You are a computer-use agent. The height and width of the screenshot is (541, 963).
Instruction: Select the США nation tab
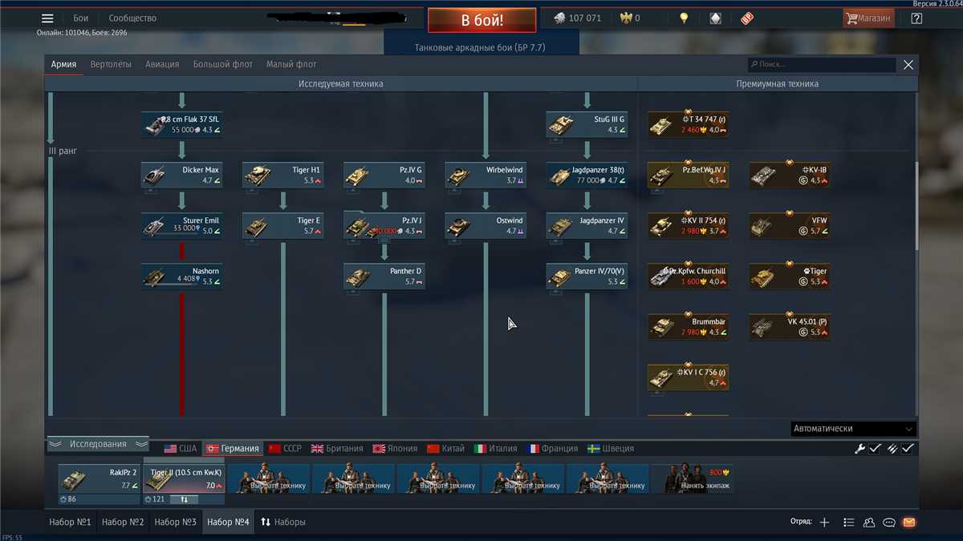[x=181, y=449]
